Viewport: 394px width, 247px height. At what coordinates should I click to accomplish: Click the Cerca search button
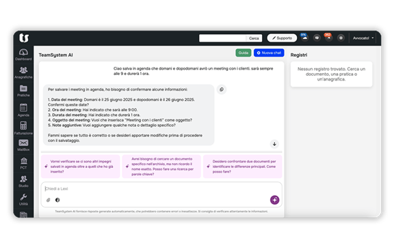[x=254, y=38]
